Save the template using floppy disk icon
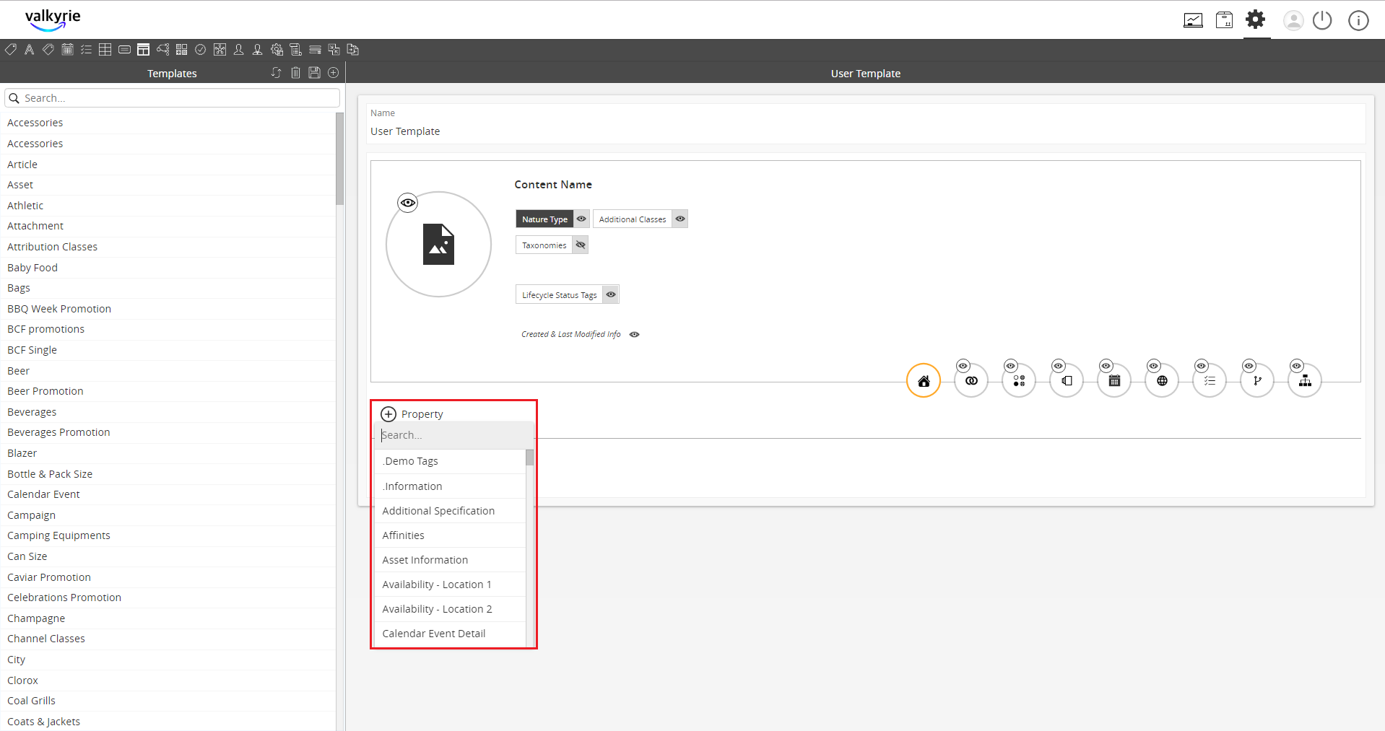The image size is (1385, 731). click(x=314, y=73)
